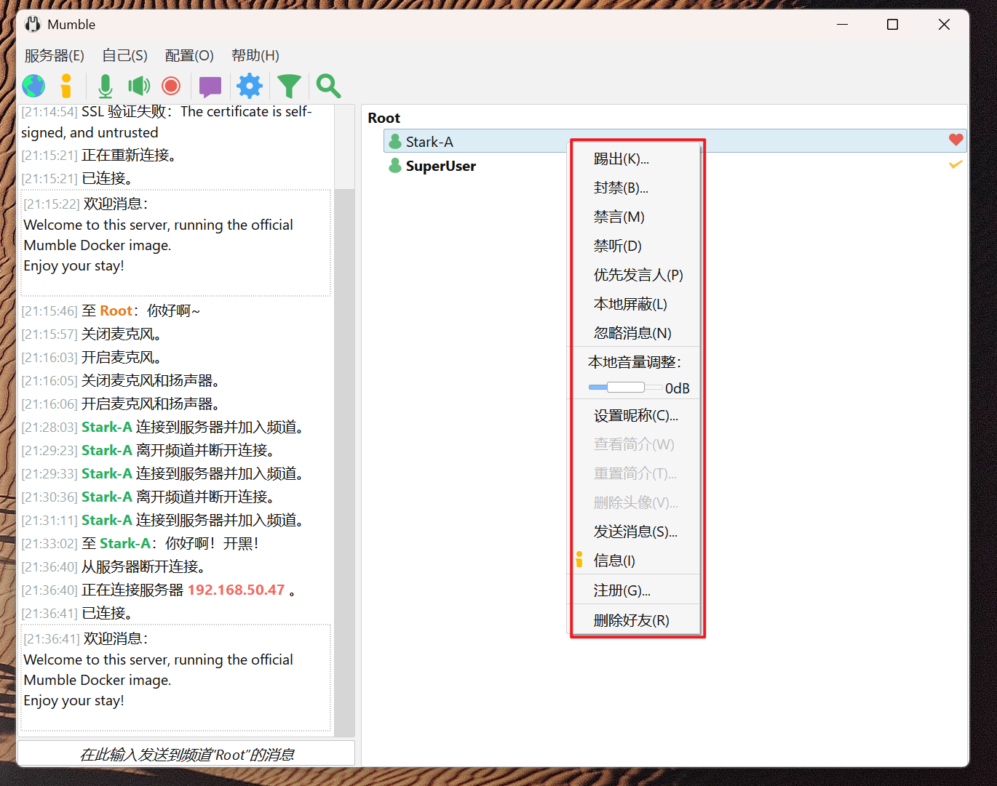
Task: Click Stark-A link at 21:28:03 log entry
Action: click(x=106, y=427)
